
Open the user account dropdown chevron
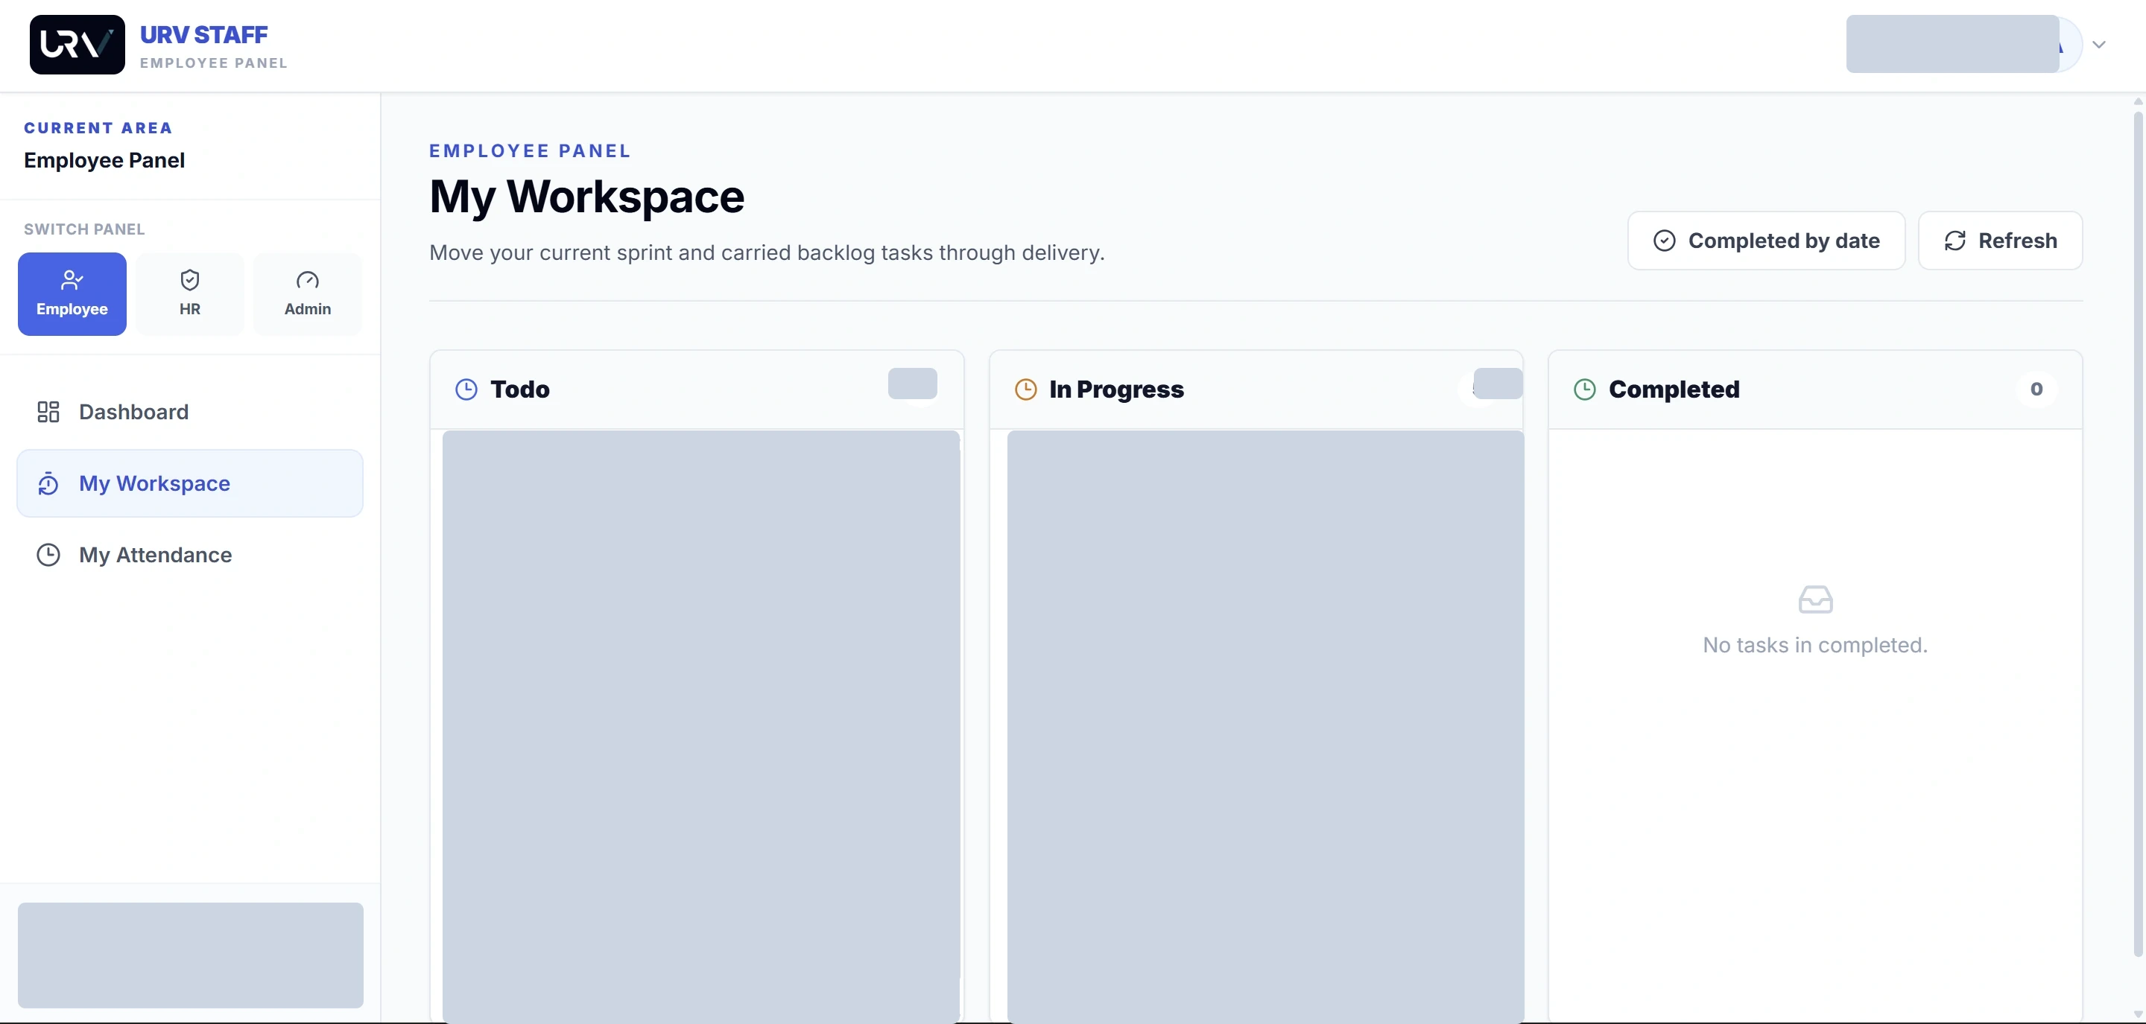coord(2098,45)
